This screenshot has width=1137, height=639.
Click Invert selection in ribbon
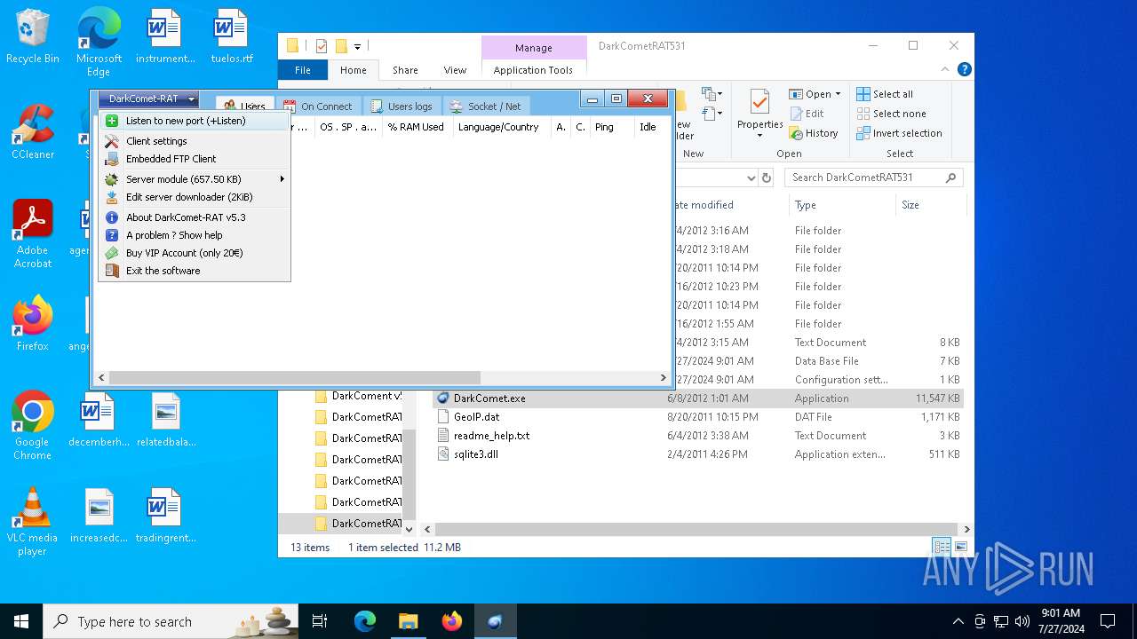point(899,133)
